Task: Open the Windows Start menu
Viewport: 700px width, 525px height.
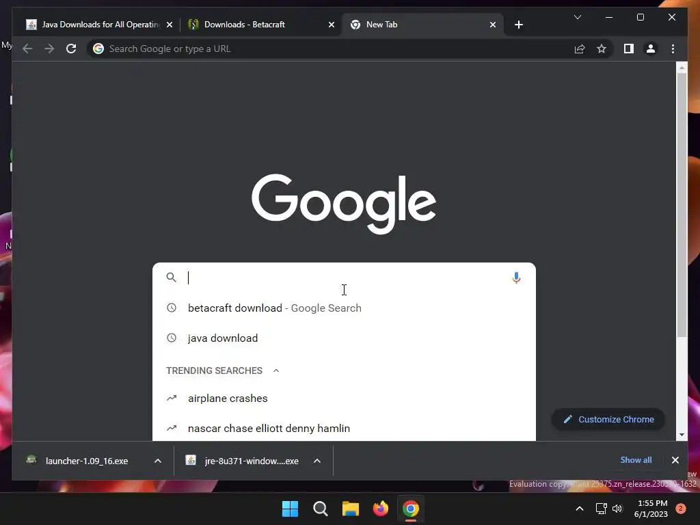Action: (290, 509)
